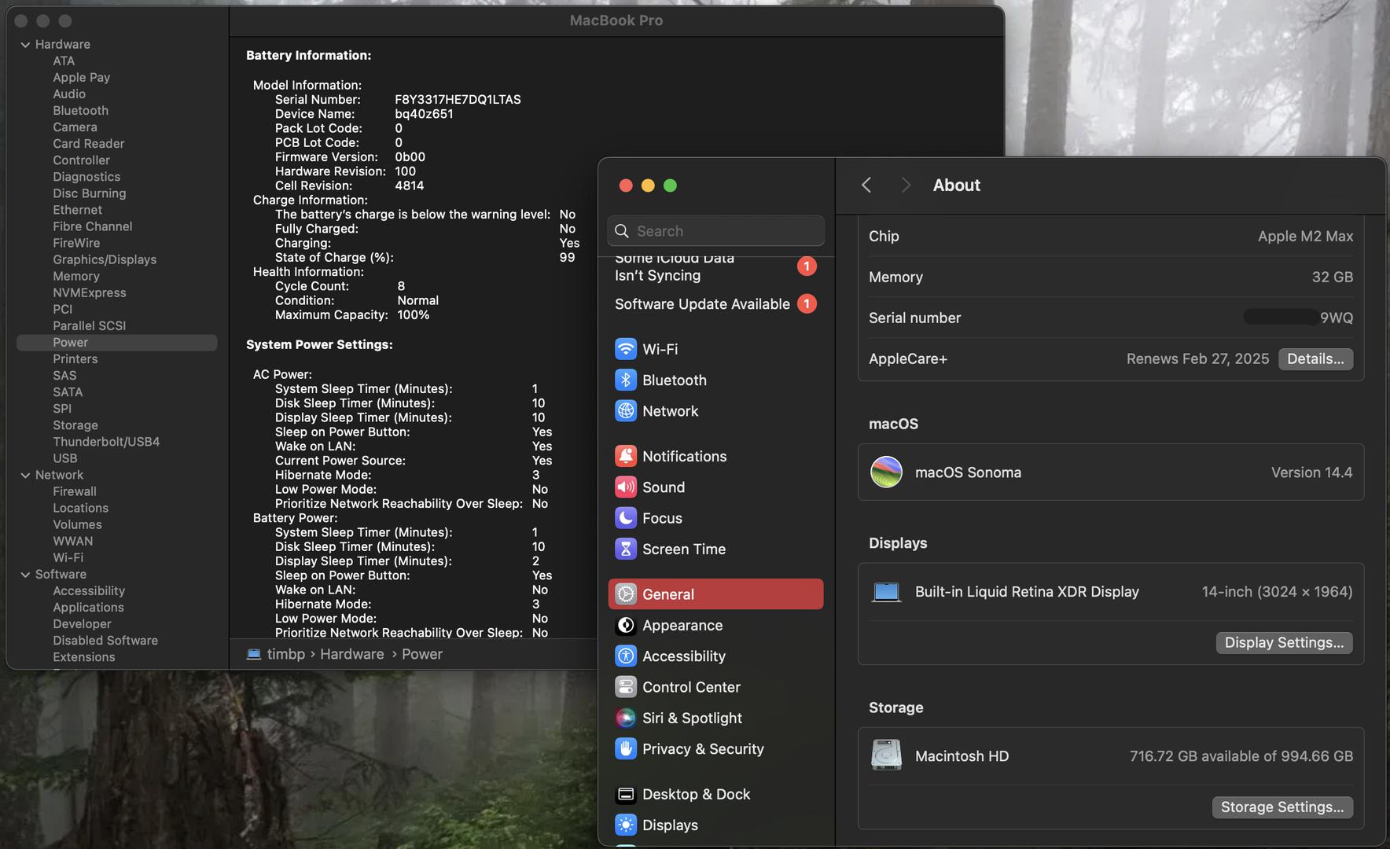Viewport: 1390px width, 849px height.
Task: Click the Screen Time hourglass icon
Action: [626, 549]
